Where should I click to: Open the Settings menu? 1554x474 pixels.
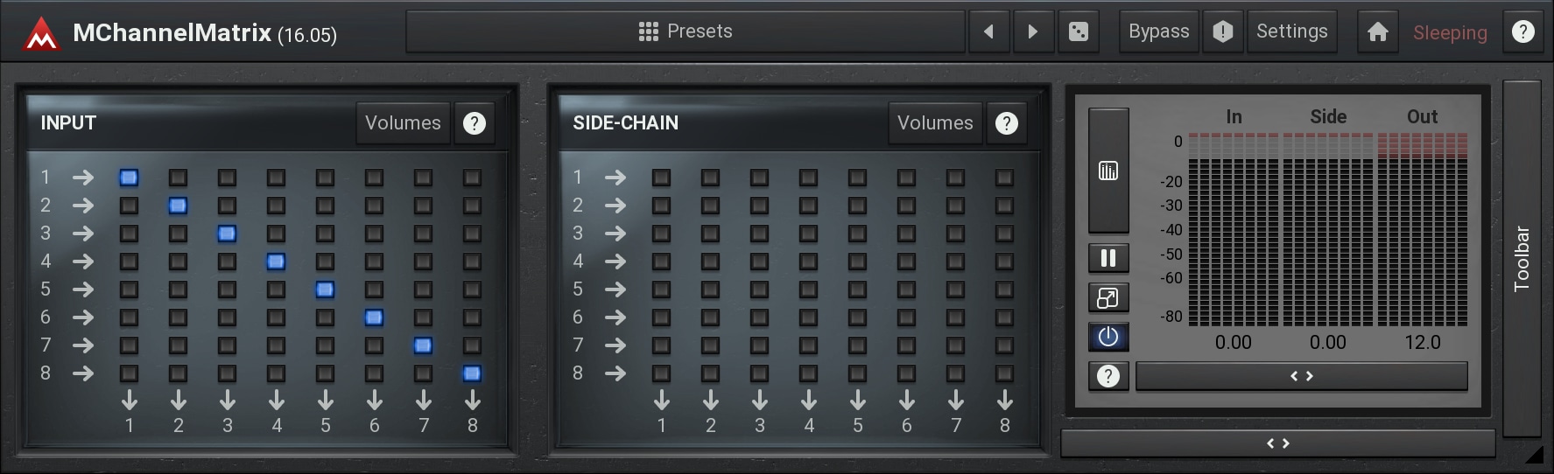(1292, 32)
